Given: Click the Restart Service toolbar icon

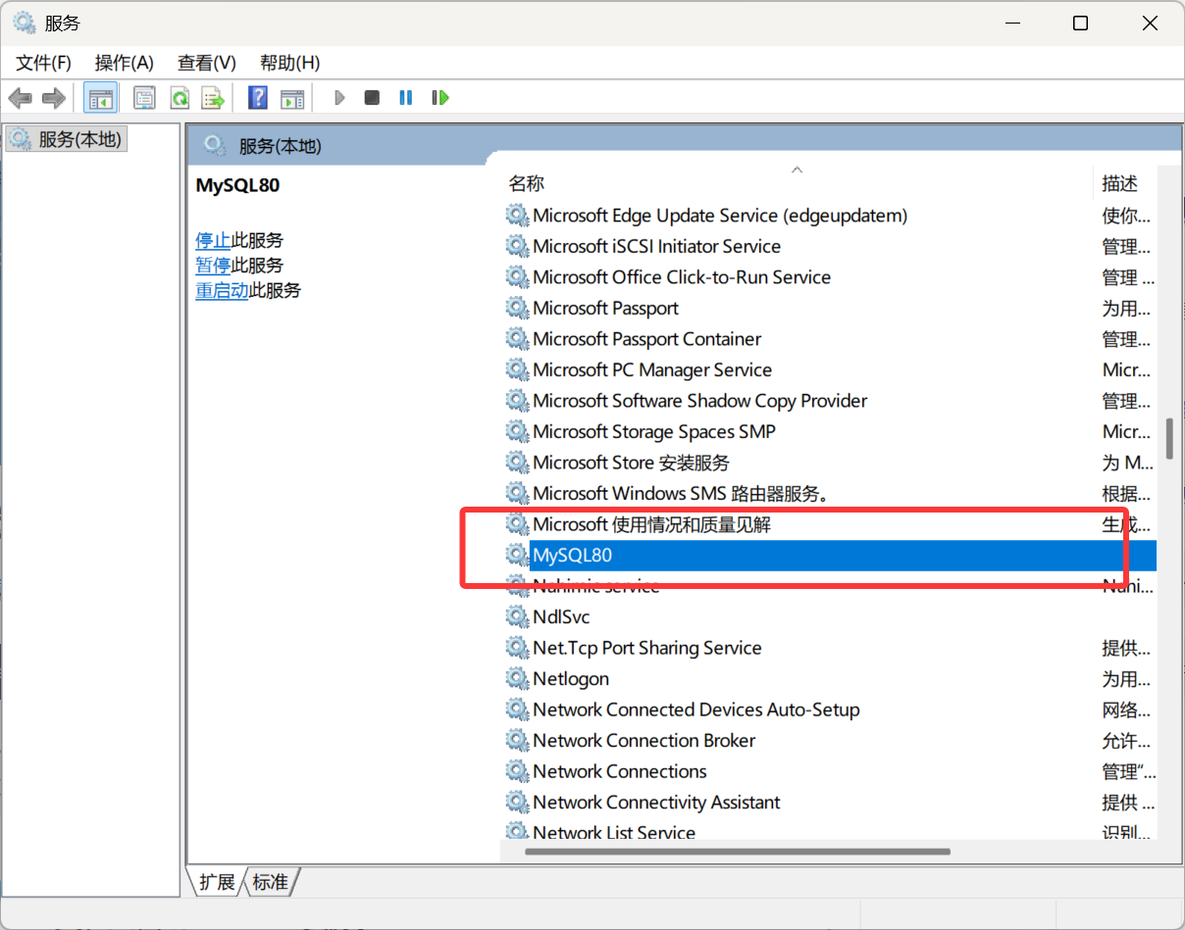Looking at the screenshot, I should (440, 98).
